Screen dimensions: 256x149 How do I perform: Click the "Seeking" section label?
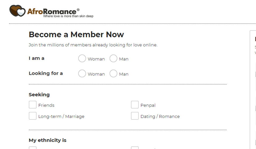point(39,95)
